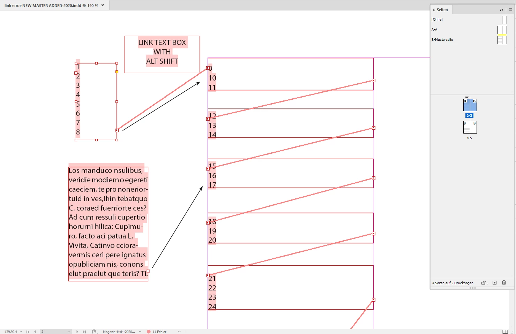The height and width of the screenshot is (334, 516).
Task: Go to previous page arrow
Action: click(35, 332)
